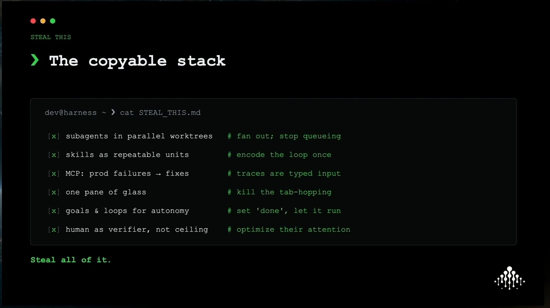Select The copyable stack heading
This screenshot has width=550, height=308.
click(137, 61)
